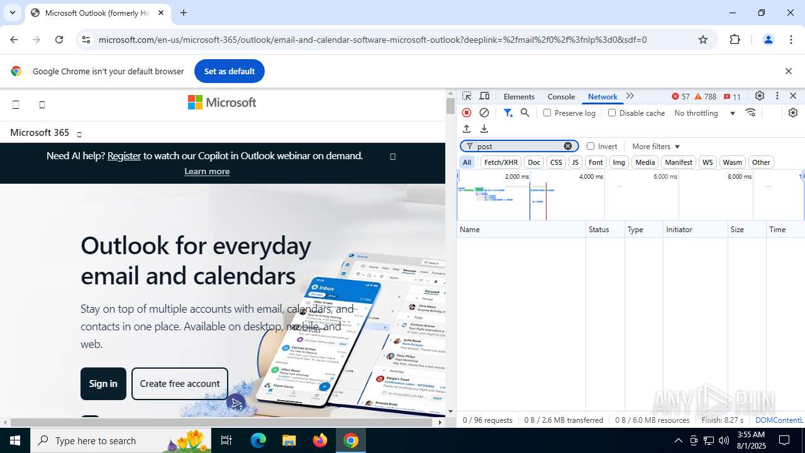Launch Firefox from taskbar

[x=320, y=440]
